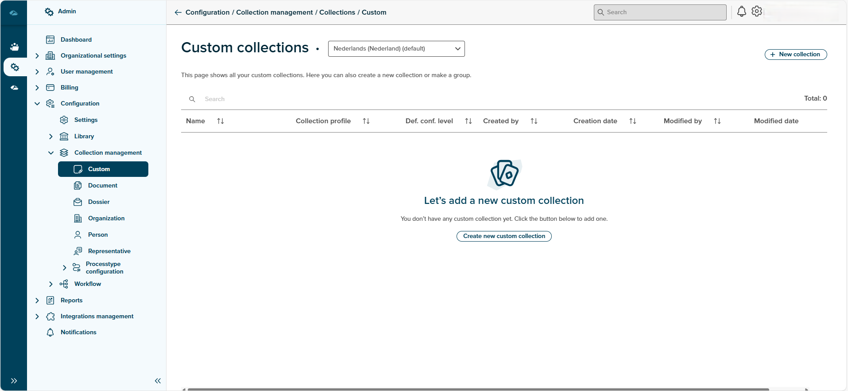
Task: Open the Nederlands language dropdown
Action: (396, 49)
